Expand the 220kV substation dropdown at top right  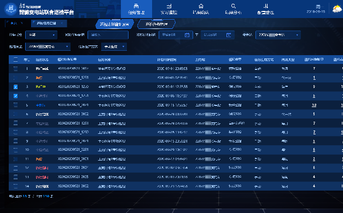pyautogui.click(x=278, y=35)
